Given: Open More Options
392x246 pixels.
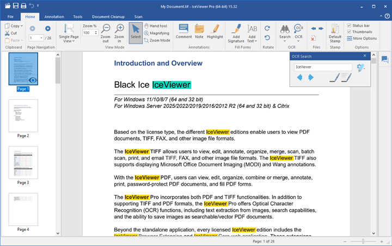Looking at the screenshot, I should (362, 38).
